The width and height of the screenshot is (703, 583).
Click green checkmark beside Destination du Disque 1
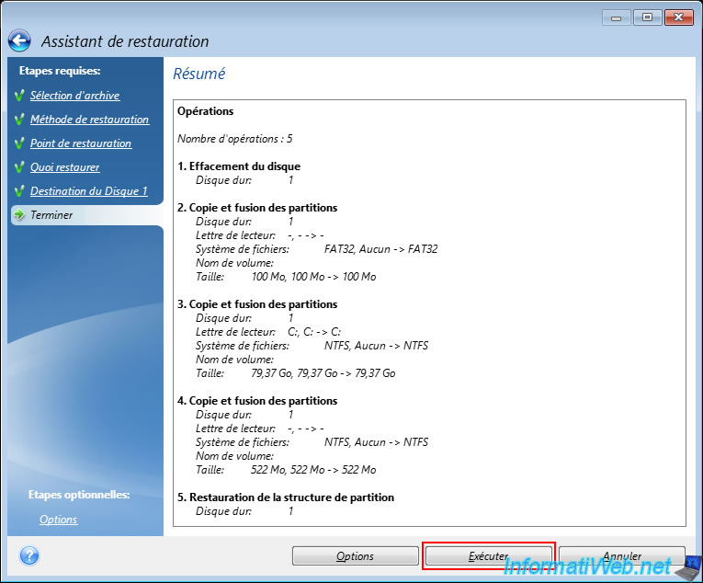19,191
